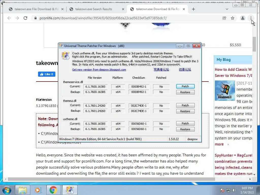Click the vertical scrollbar down arrow
Screen dimensions: 260x195
(x=254, y=175)
